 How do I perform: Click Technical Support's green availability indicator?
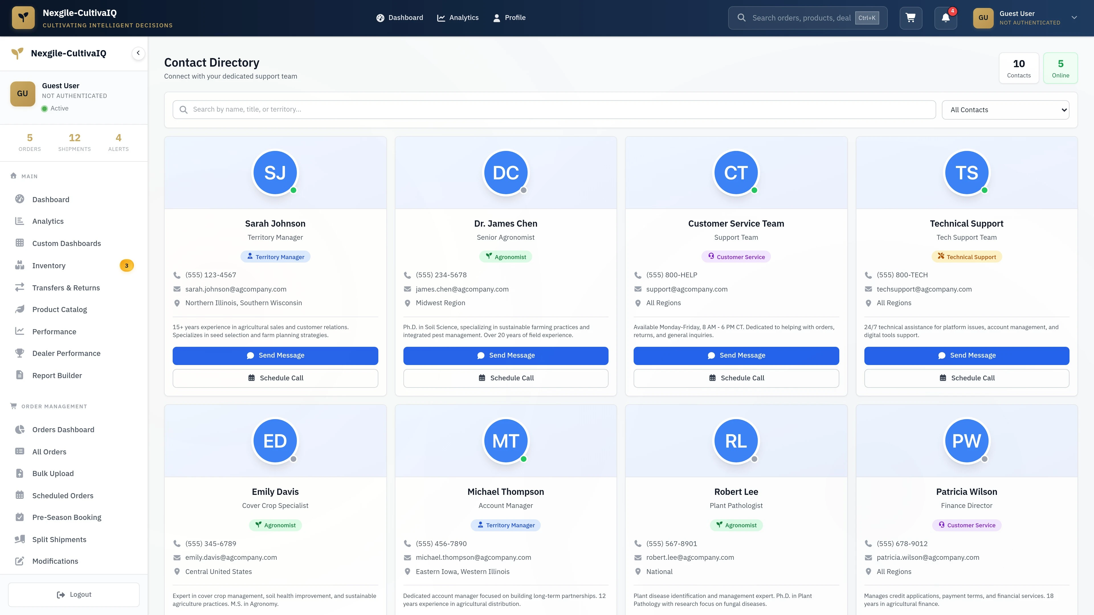[985, 191]
